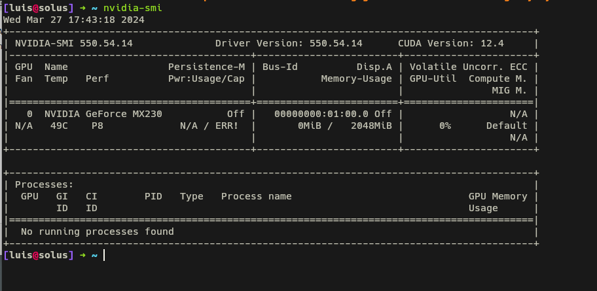
Task: Click the Memory-Usage column header
Action: [x=356, y=78]
